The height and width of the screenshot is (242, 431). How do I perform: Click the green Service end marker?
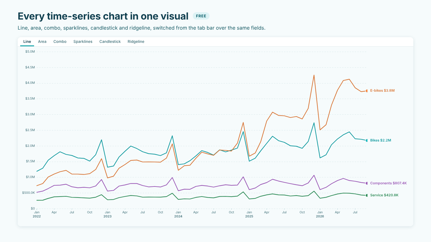(367, 195)
